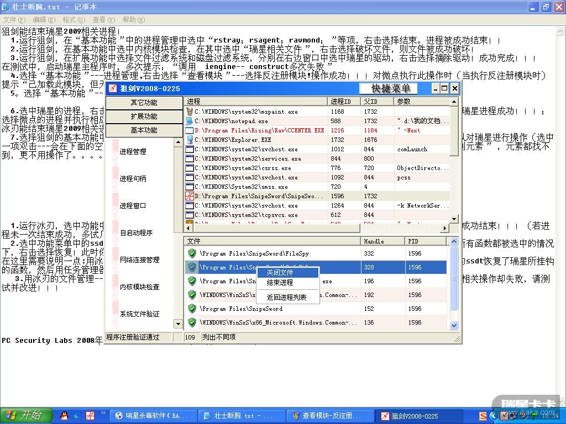Image resolution: width=566 pixels, height=424 pixels.
Task: Click the SnipeSword quick launch icon in taskbar
Action: point(90,415)
